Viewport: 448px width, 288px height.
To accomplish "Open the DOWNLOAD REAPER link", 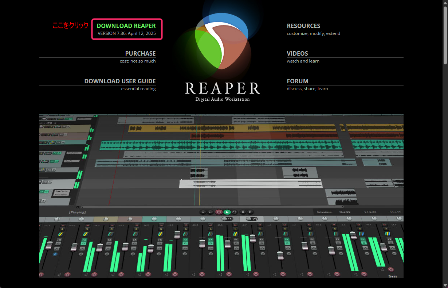I will tap(126, 26).
